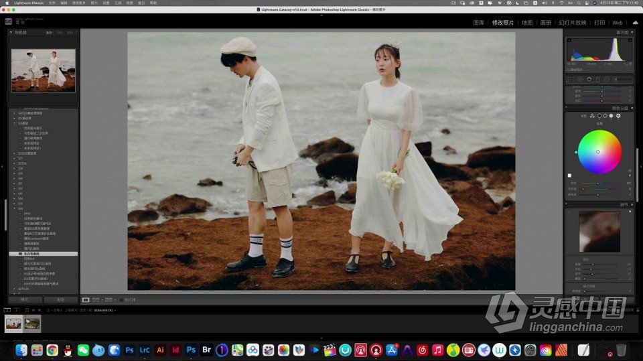Select the graduated filter tool
Image resolution: width=643 pixels, height=361 pixels.
coord(598,79)
